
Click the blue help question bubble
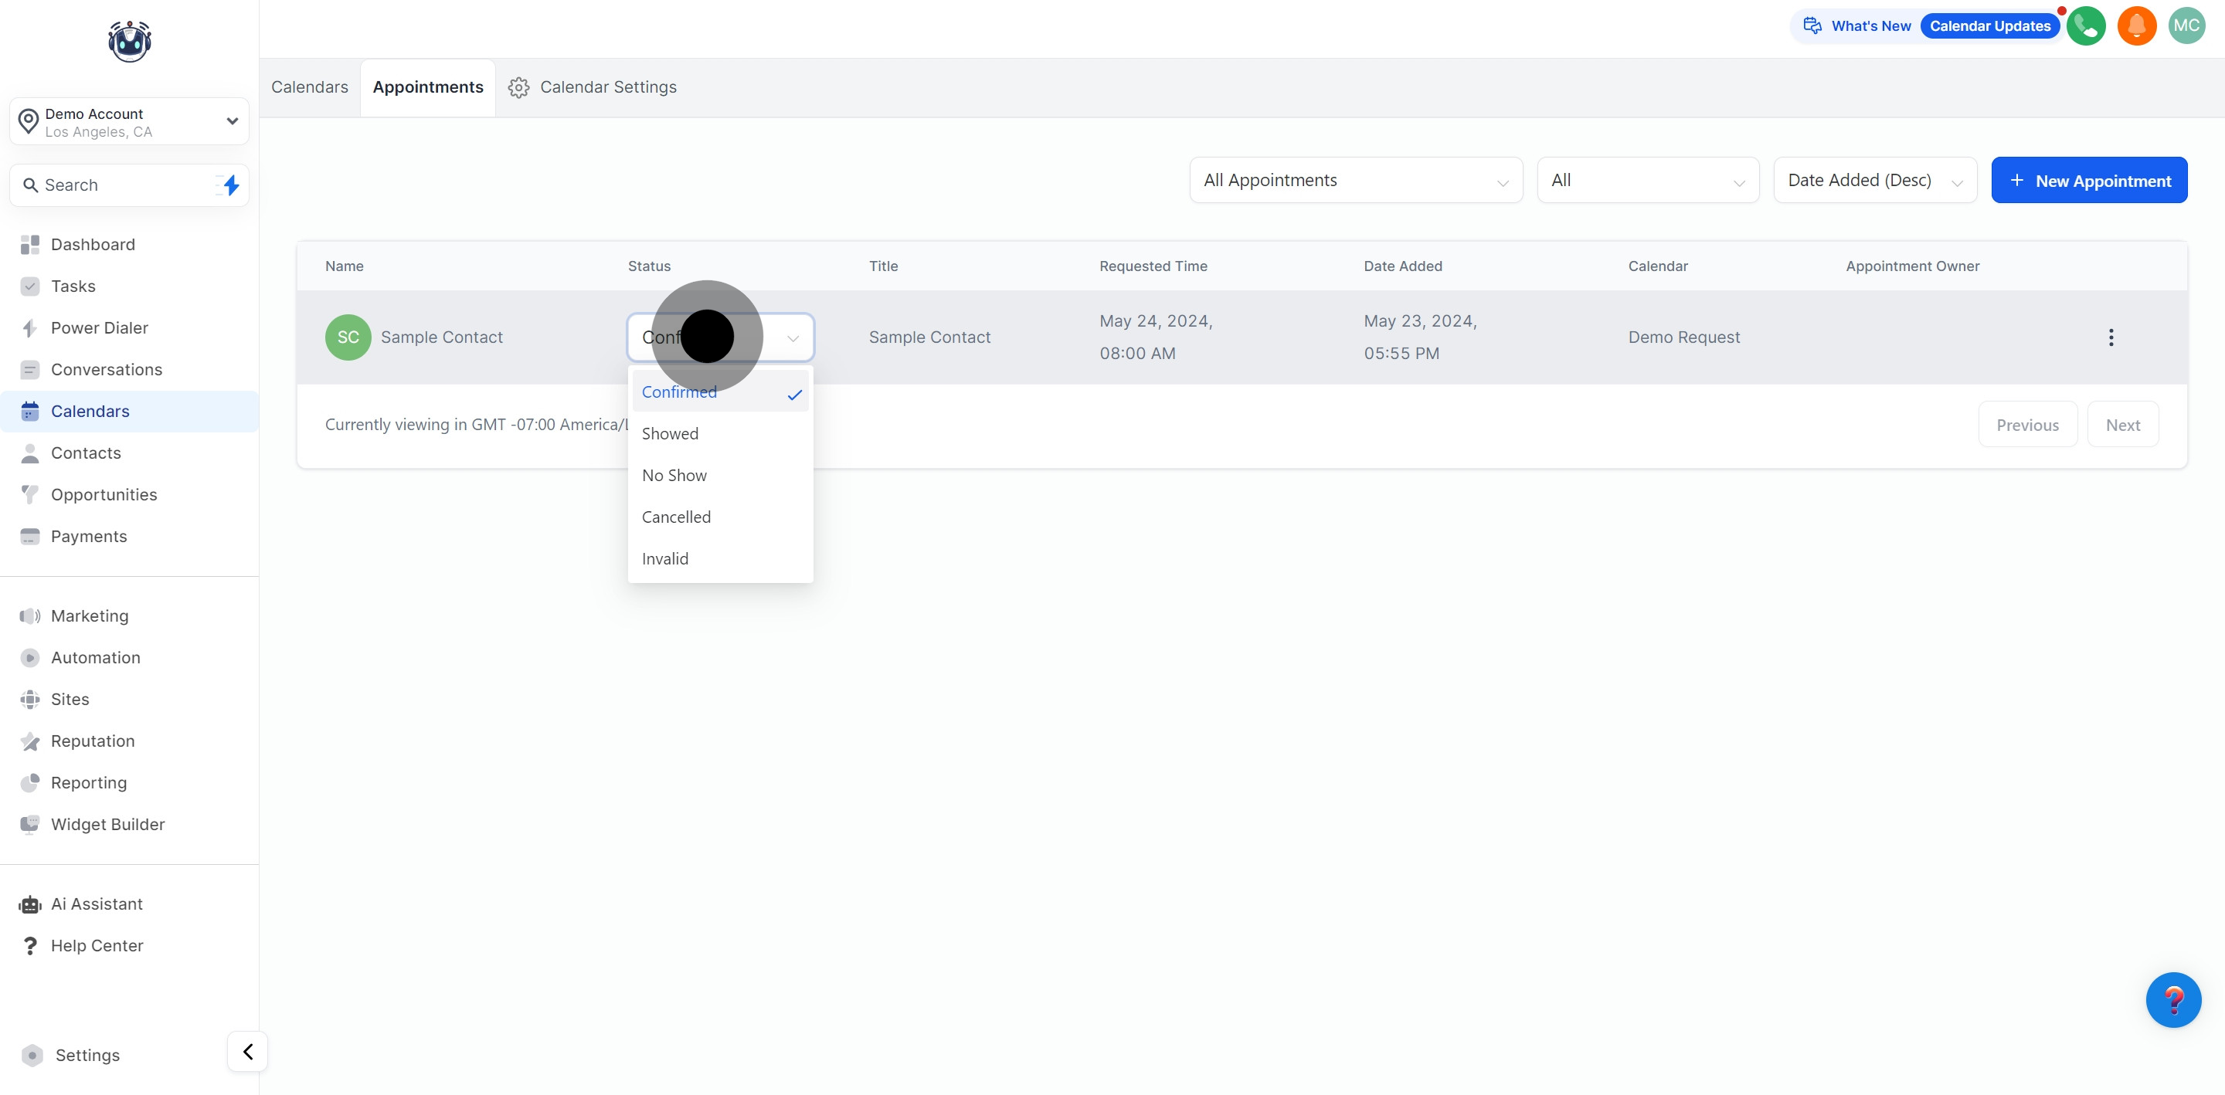(2173, 999)
